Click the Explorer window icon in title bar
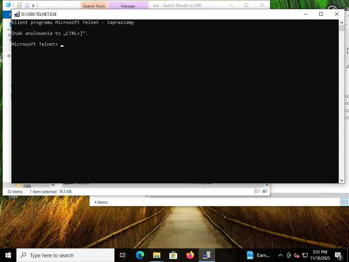 [8, 5]
